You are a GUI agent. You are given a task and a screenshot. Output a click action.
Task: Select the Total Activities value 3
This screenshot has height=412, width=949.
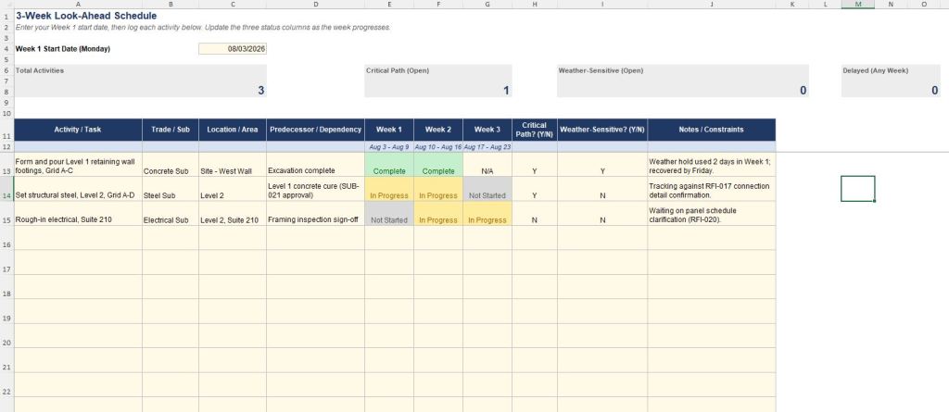pos(260,91)
